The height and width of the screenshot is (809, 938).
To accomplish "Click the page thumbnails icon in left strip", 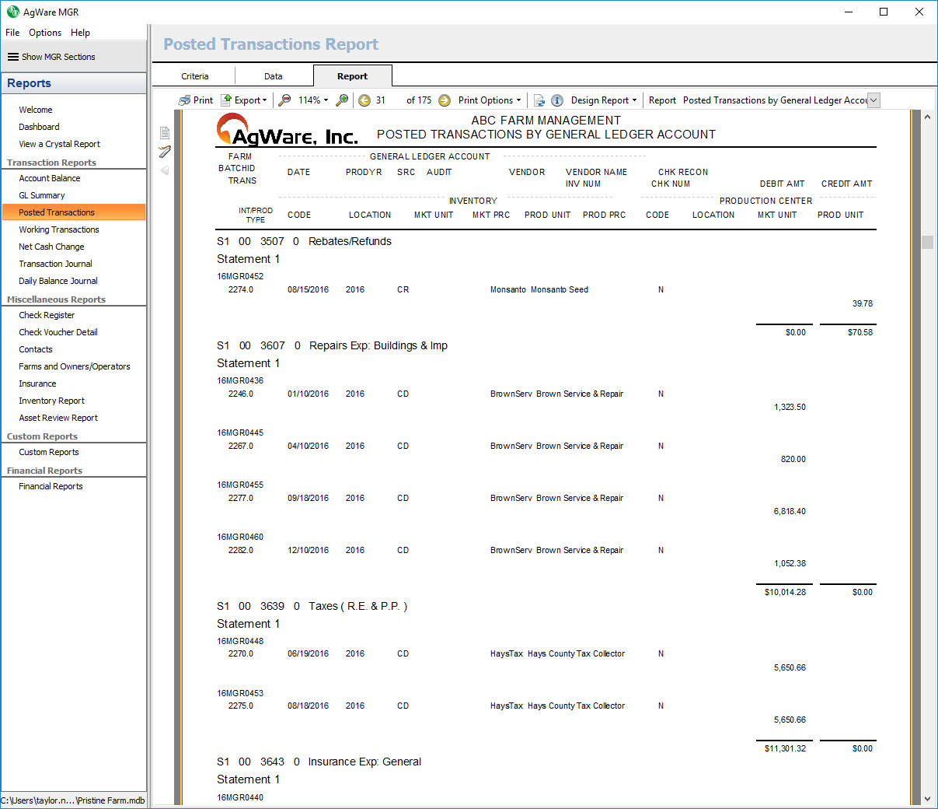I will (165, 133).
